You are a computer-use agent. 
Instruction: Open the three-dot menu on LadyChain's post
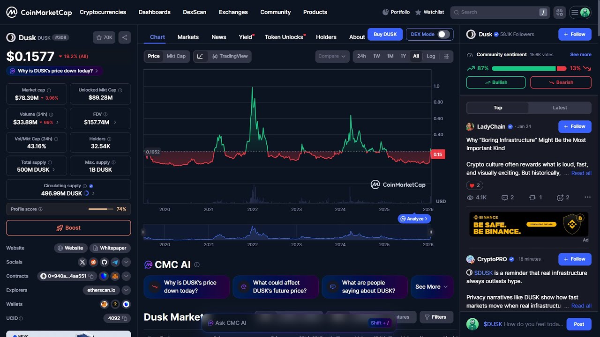click(x=588, y=198)
